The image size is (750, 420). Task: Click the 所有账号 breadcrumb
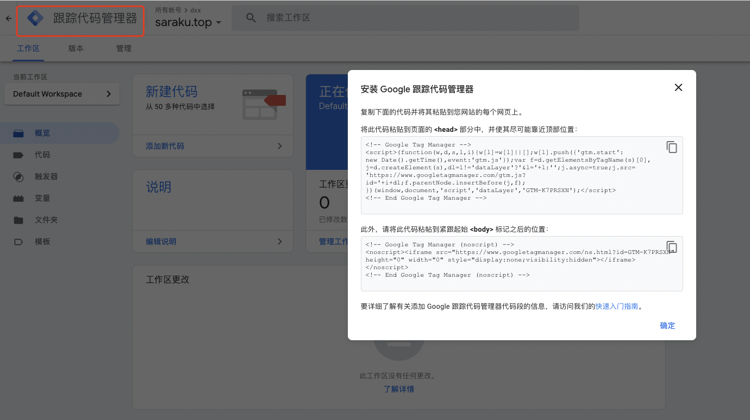[x=168, y=10]
